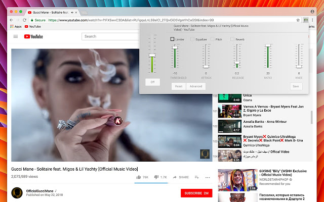Viewport: 324px width, 202px height.
Task: Click the browser forward arrow
Action: [18, 20]
